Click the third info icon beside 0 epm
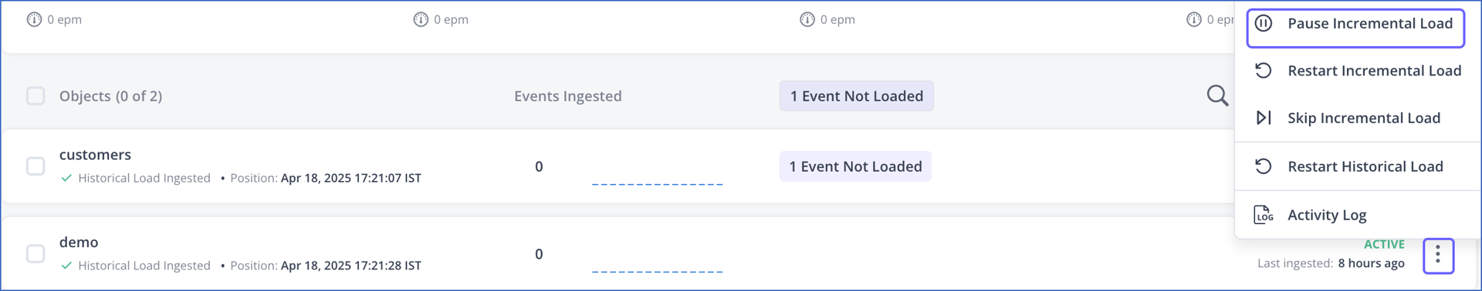This screenshot has width=1482, height=291. (x=807, y=19)
